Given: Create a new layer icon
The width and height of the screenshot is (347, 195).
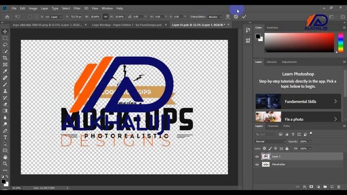Looking at the screenshot, I should pyautogui.click(x=332, y=187).
